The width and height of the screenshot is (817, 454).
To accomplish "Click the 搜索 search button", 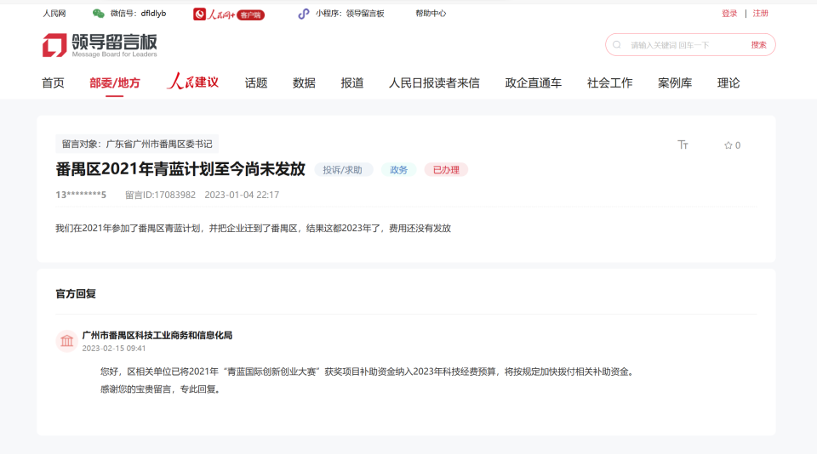I will 758,45.
